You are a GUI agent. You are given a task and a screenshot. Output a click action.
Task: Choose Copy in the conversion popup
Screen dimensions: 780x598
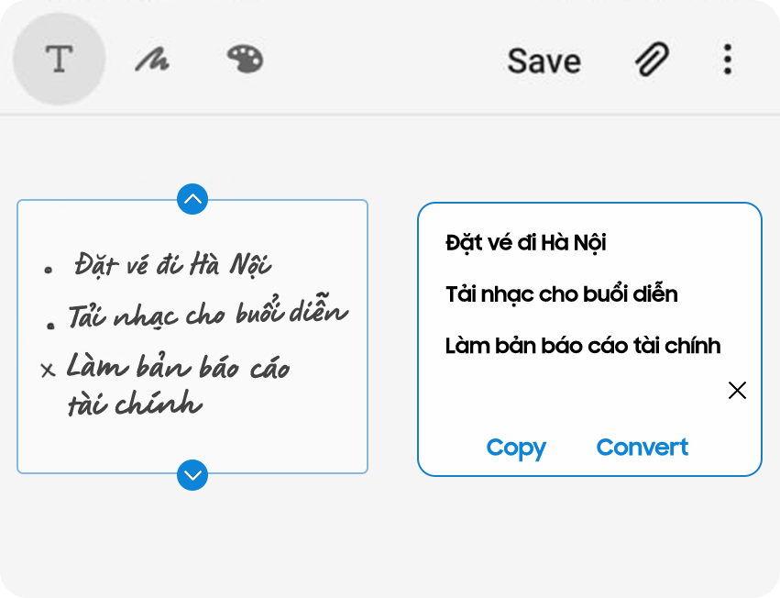[x=516, y=448]
